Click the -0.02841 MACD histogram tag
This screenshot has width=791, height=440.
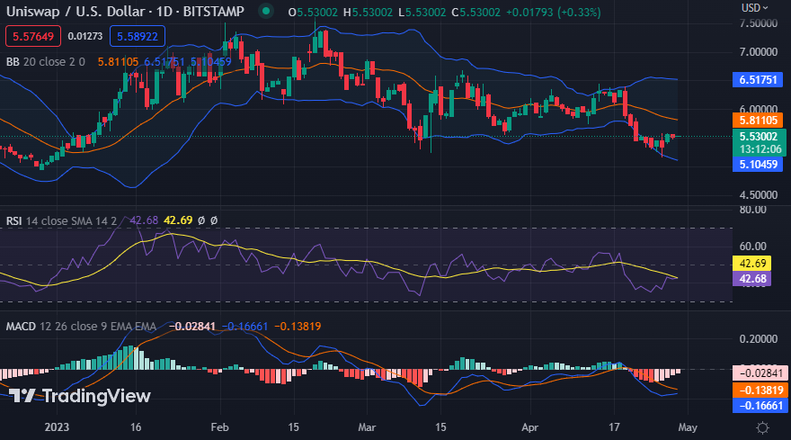coord(760,373)
